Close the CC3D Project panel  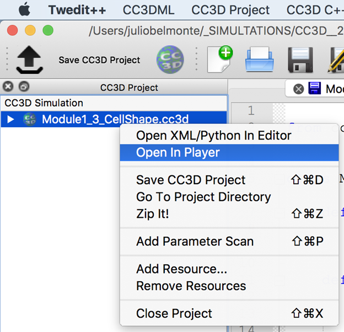(8, 87)
